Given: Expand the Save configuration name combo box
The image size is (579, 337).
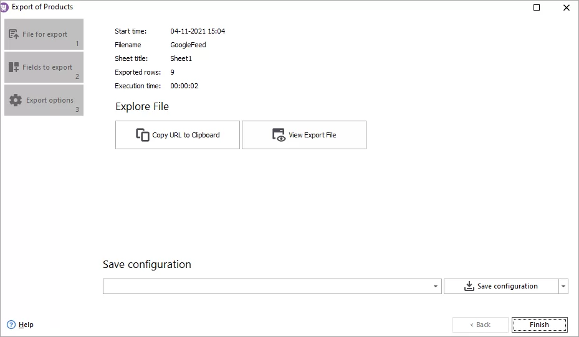Looking at the screenshot, I should pyautogui.click(x=436, y=287).
